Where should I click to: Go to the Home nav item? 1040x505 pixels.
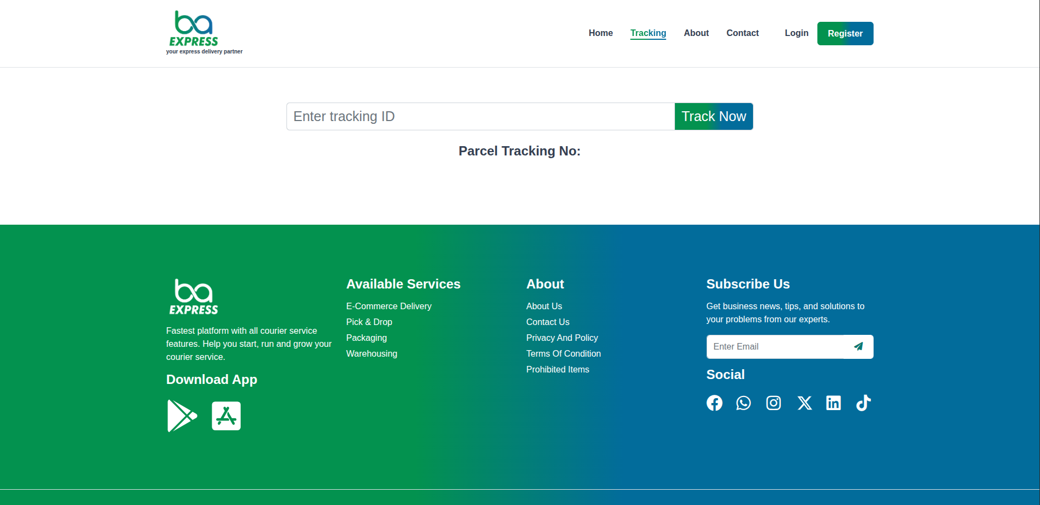(x=601, y=33)
